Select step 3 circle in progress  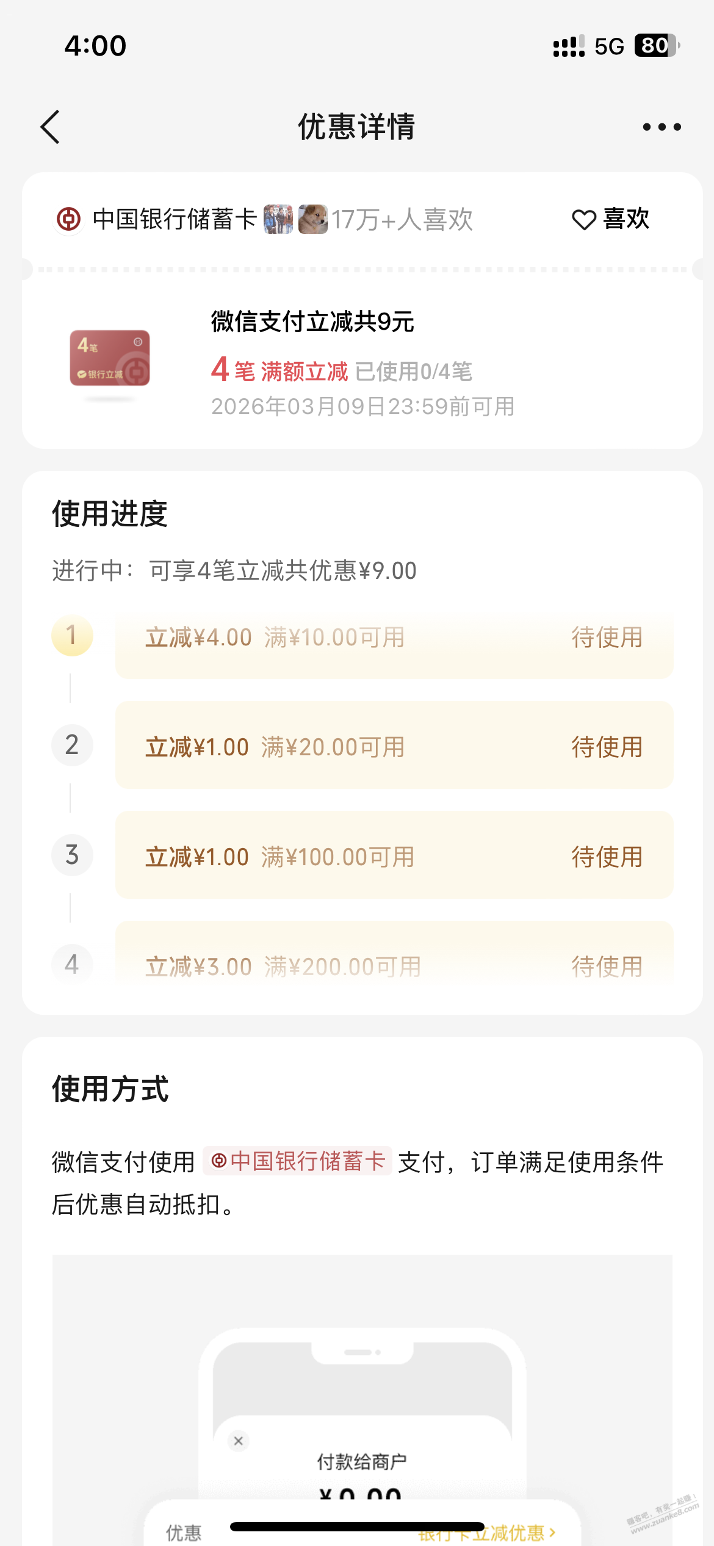click(72, 855)
